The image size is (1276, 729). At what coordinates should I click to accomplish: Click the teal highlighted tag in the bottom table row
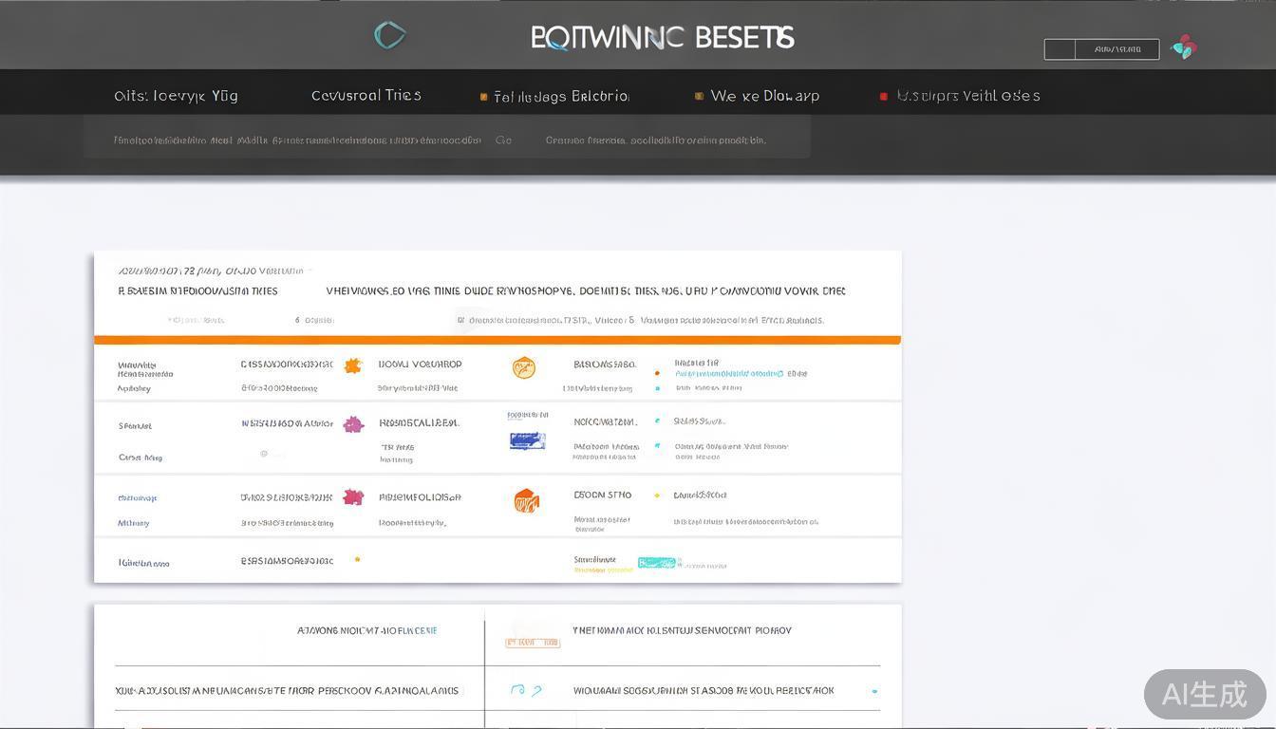tap(656, 563)
